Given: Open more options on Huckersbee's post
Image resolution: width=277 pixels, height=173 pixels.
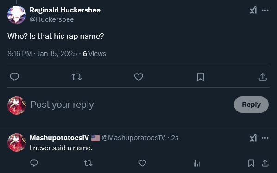Looking at the screenshot, I should (x=265, y=10).
